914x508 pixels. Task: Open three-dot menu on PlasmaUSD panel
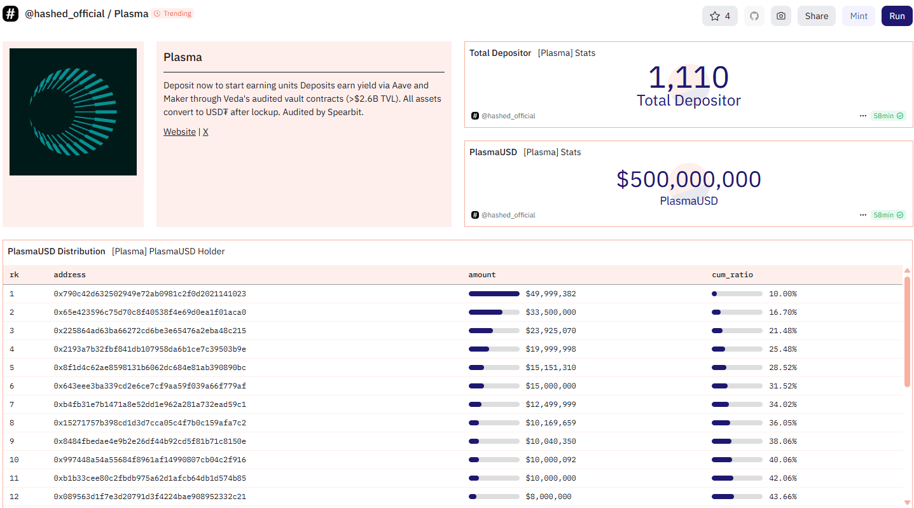tap(862, 215)
